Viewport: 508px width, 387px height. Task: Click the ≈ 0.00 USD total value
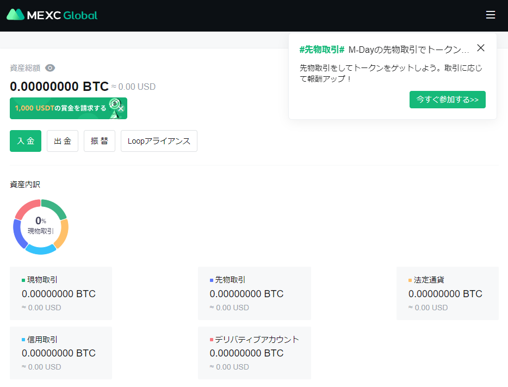point(133,87)
